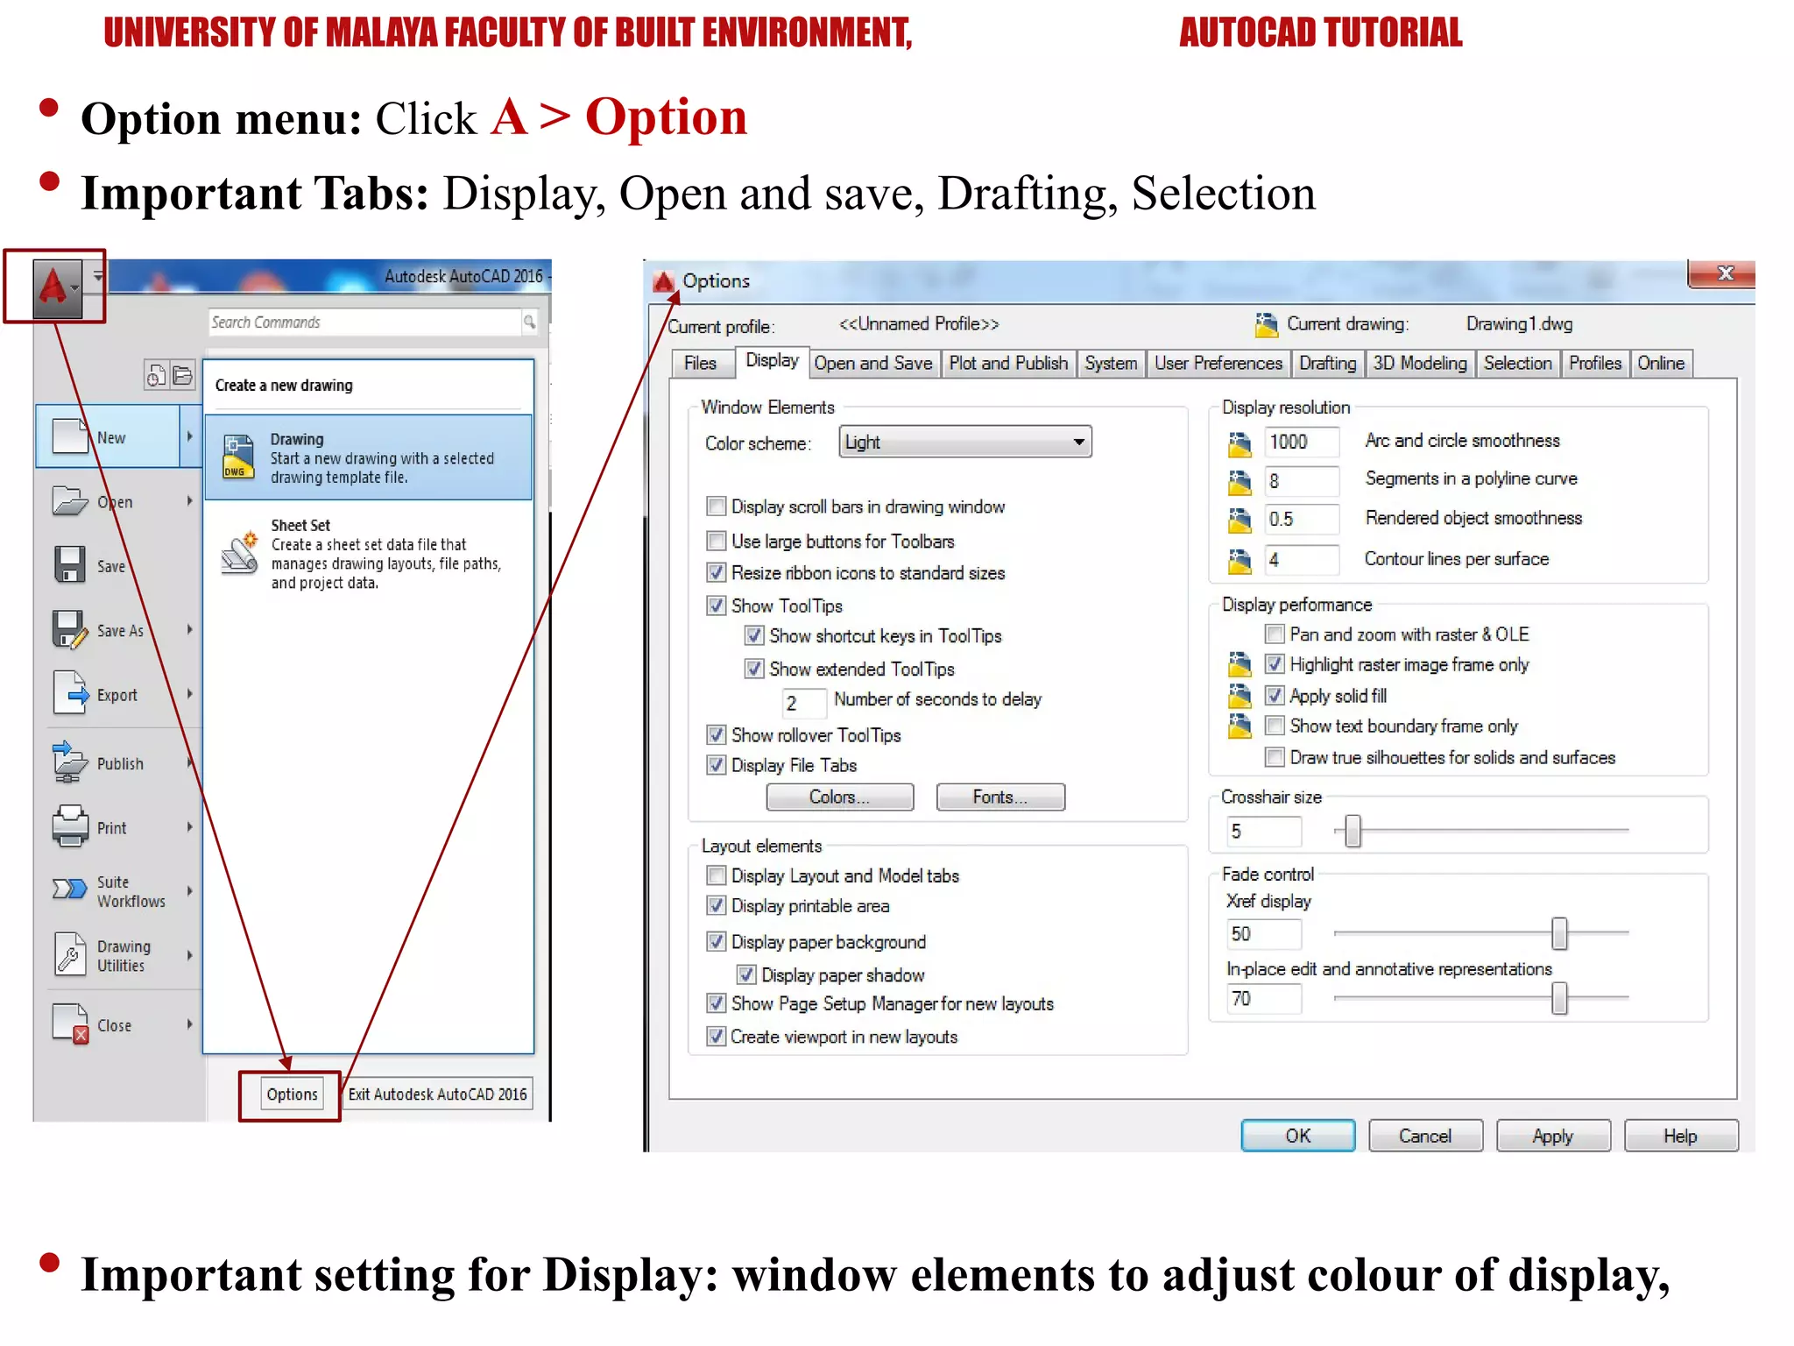The width and height of the screenshot is (1794, 1346).
Task: Switch to the Files tab
Action: (700, 364)
